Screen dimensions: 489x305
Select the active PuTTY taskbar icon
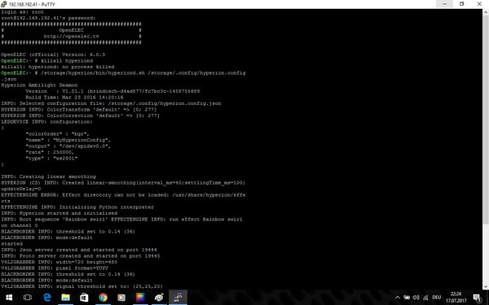(x=178, y=298)
